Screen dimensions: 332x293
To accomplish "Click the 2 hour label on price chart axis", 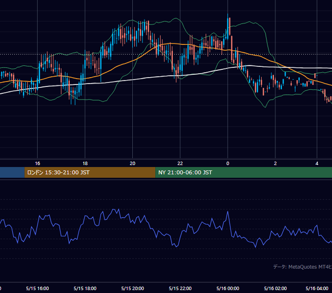I will [275, 164].
